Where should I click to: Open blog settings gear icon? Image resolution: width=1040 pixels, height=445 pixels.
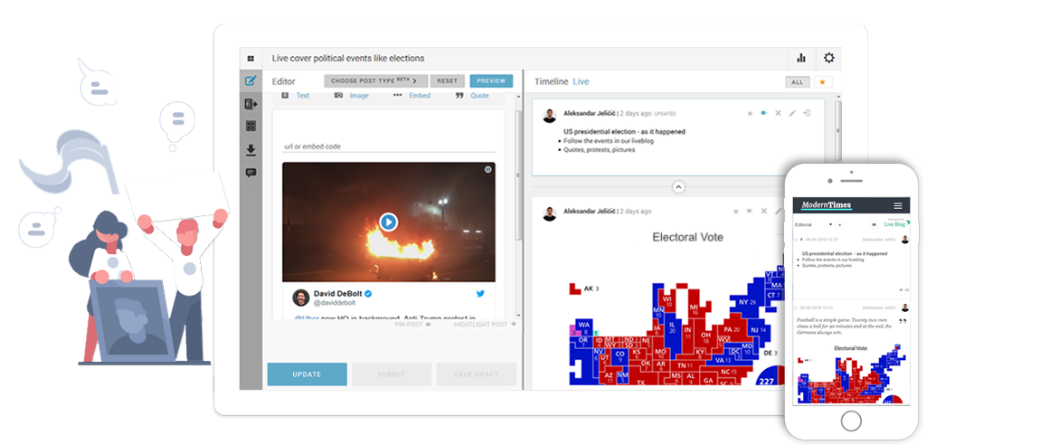tap(828, 58)
